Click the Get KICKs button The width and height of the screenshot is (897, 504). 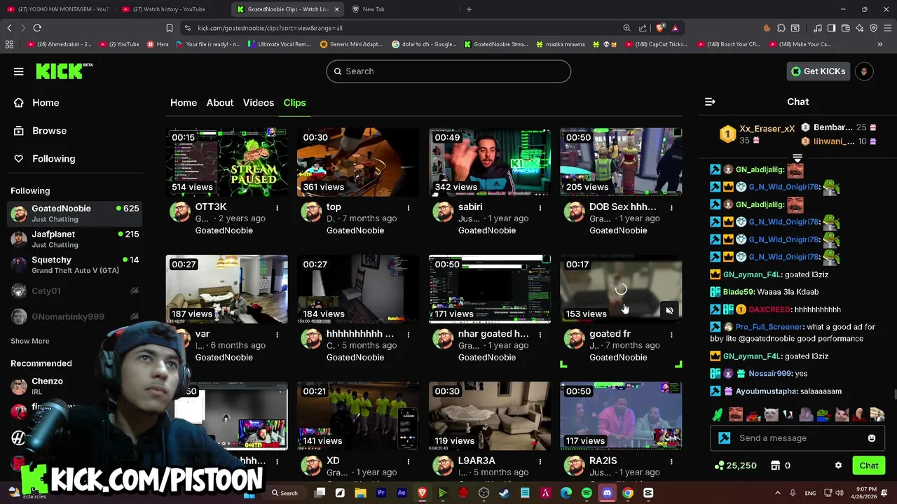click(819, 71)
